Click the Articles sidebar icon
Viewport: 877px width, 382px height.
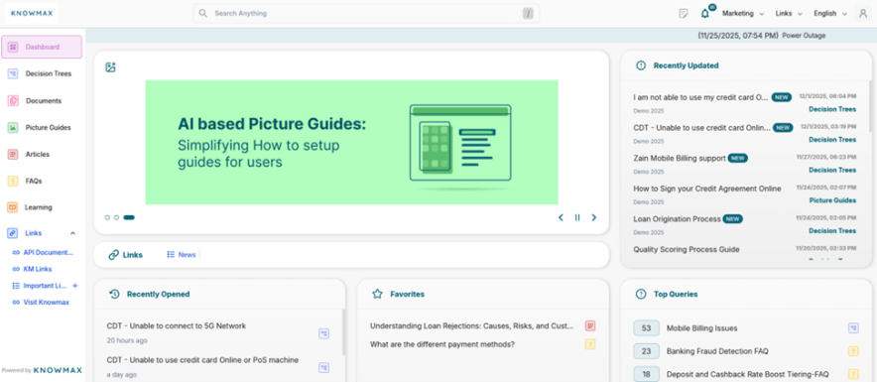tap(13, 154)
